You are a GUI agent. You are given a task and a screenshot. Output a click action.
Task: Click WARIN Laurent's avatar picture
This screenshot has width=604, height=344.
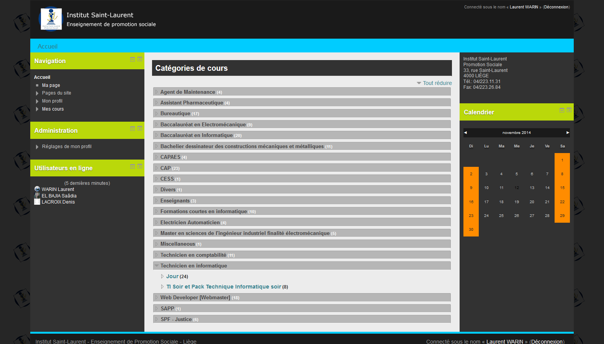(x=37, y=189)
